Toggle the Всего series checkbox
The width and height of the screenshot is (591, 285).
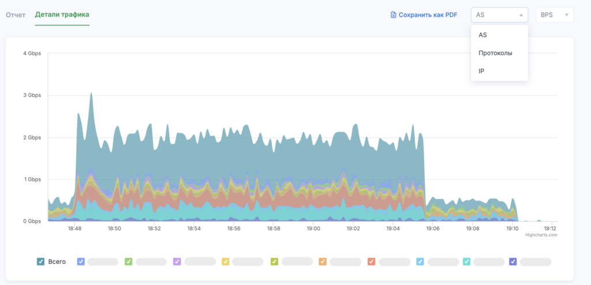coord(41,261)
